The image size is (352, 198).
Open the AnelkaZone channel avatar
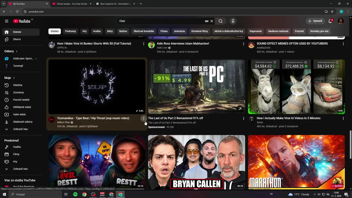[x=251, y=45]
